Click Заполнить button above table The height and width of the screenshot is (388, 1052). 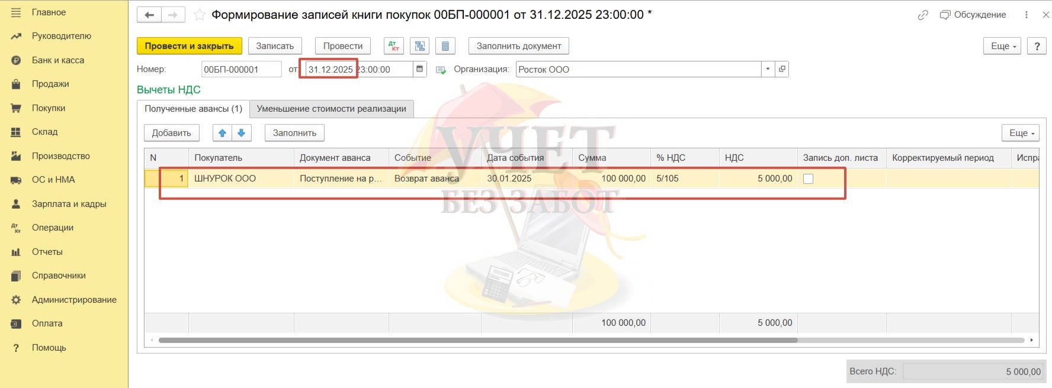294,133
